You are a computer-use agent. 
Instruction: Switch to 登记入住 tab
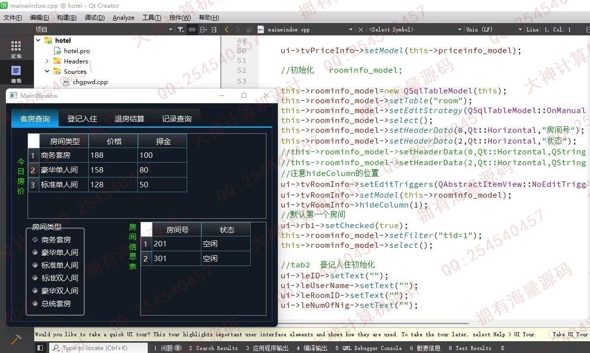(x=82, y=118)
